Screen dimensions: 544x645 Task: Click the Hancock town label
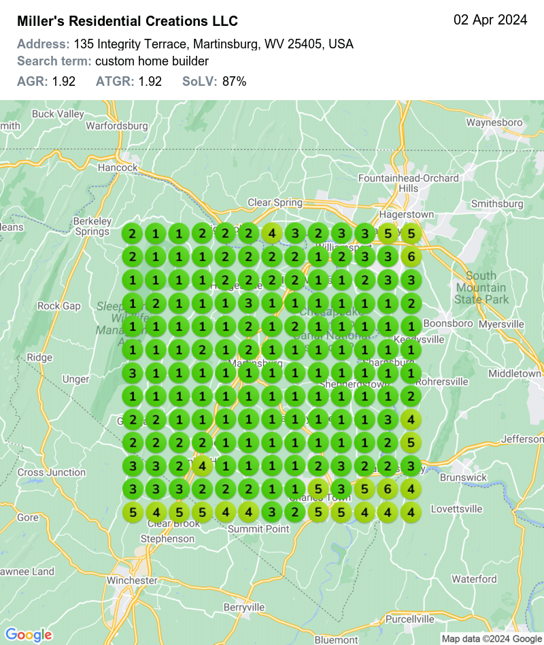pyautogui.click(x=117, y=167)
